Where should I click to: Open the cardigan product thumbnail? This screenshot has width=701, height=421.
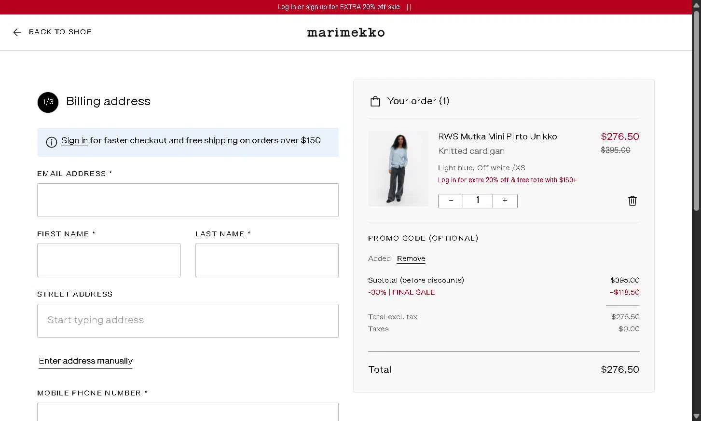pyautogui.click(x=398, y=169)
